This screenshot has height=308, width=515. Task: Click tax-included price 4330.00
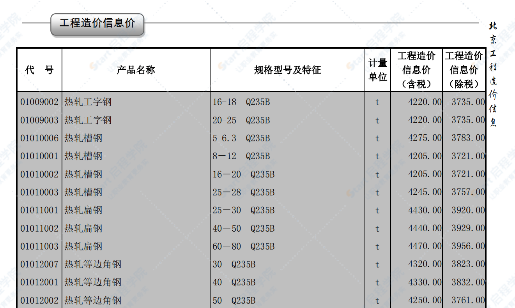425,282
